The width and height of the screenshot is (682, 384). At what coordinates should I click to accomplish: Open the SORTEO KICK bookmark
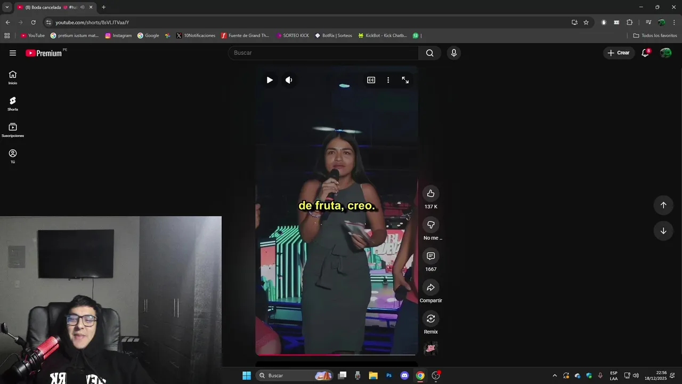coord(293,36)
